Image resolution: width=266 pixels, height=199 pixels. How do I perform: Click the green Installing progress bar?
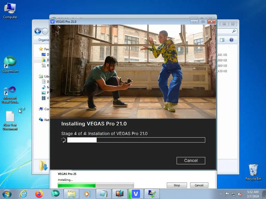96,185
